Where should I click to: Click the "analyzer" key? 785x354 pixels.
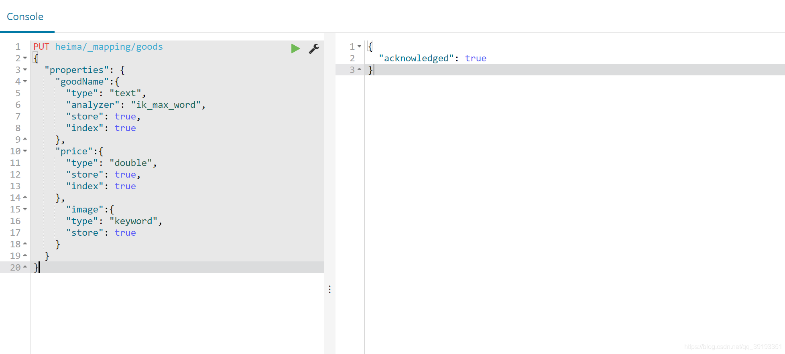click(93, 105)
